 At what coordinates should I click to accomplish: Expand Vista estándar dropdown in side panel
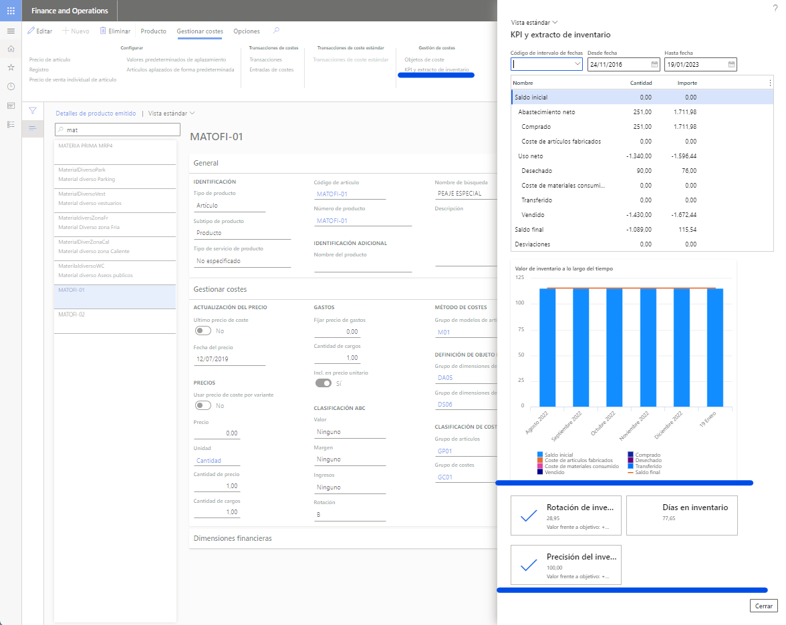tap(534, 22)
